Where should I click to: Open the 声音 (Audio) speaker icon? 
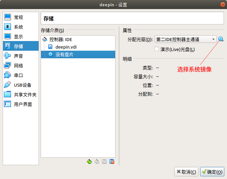7,56
